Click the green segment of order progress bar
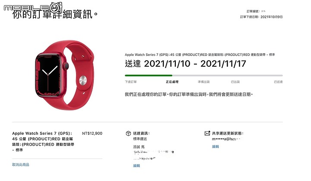311x181 pixels. click(x=149, y=75)
